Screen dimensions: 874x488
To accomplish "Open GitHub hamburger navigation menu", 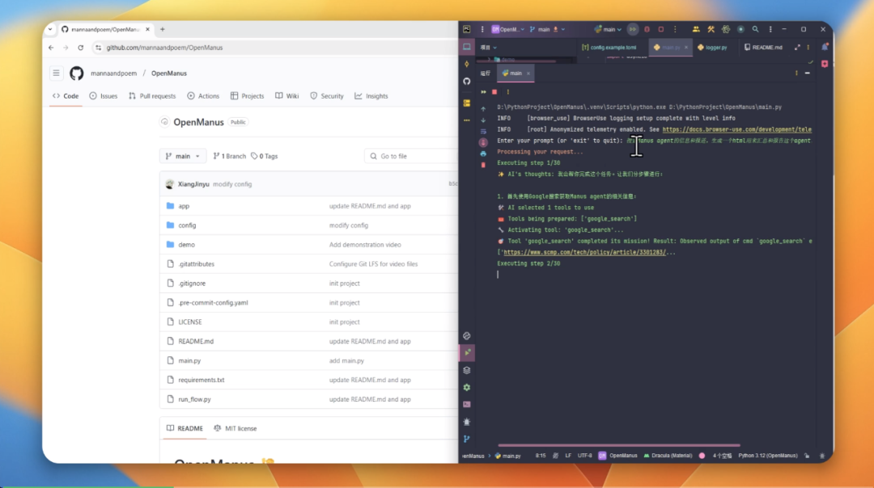I will tap(57, 74).
